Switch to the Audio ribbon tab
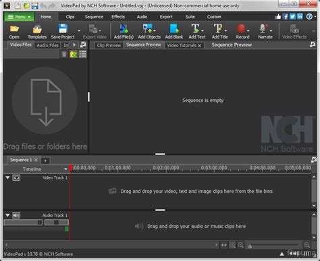 tap(142, 17)
